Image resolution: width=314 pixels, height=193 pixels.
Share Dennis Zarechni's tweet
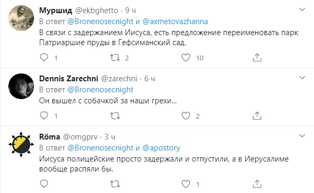point(257,115)
